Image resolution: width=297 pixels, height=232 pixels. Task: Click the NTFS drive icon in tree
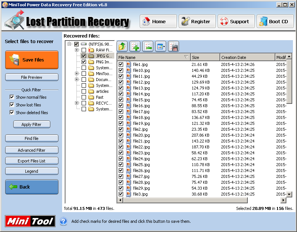(84, 44)
